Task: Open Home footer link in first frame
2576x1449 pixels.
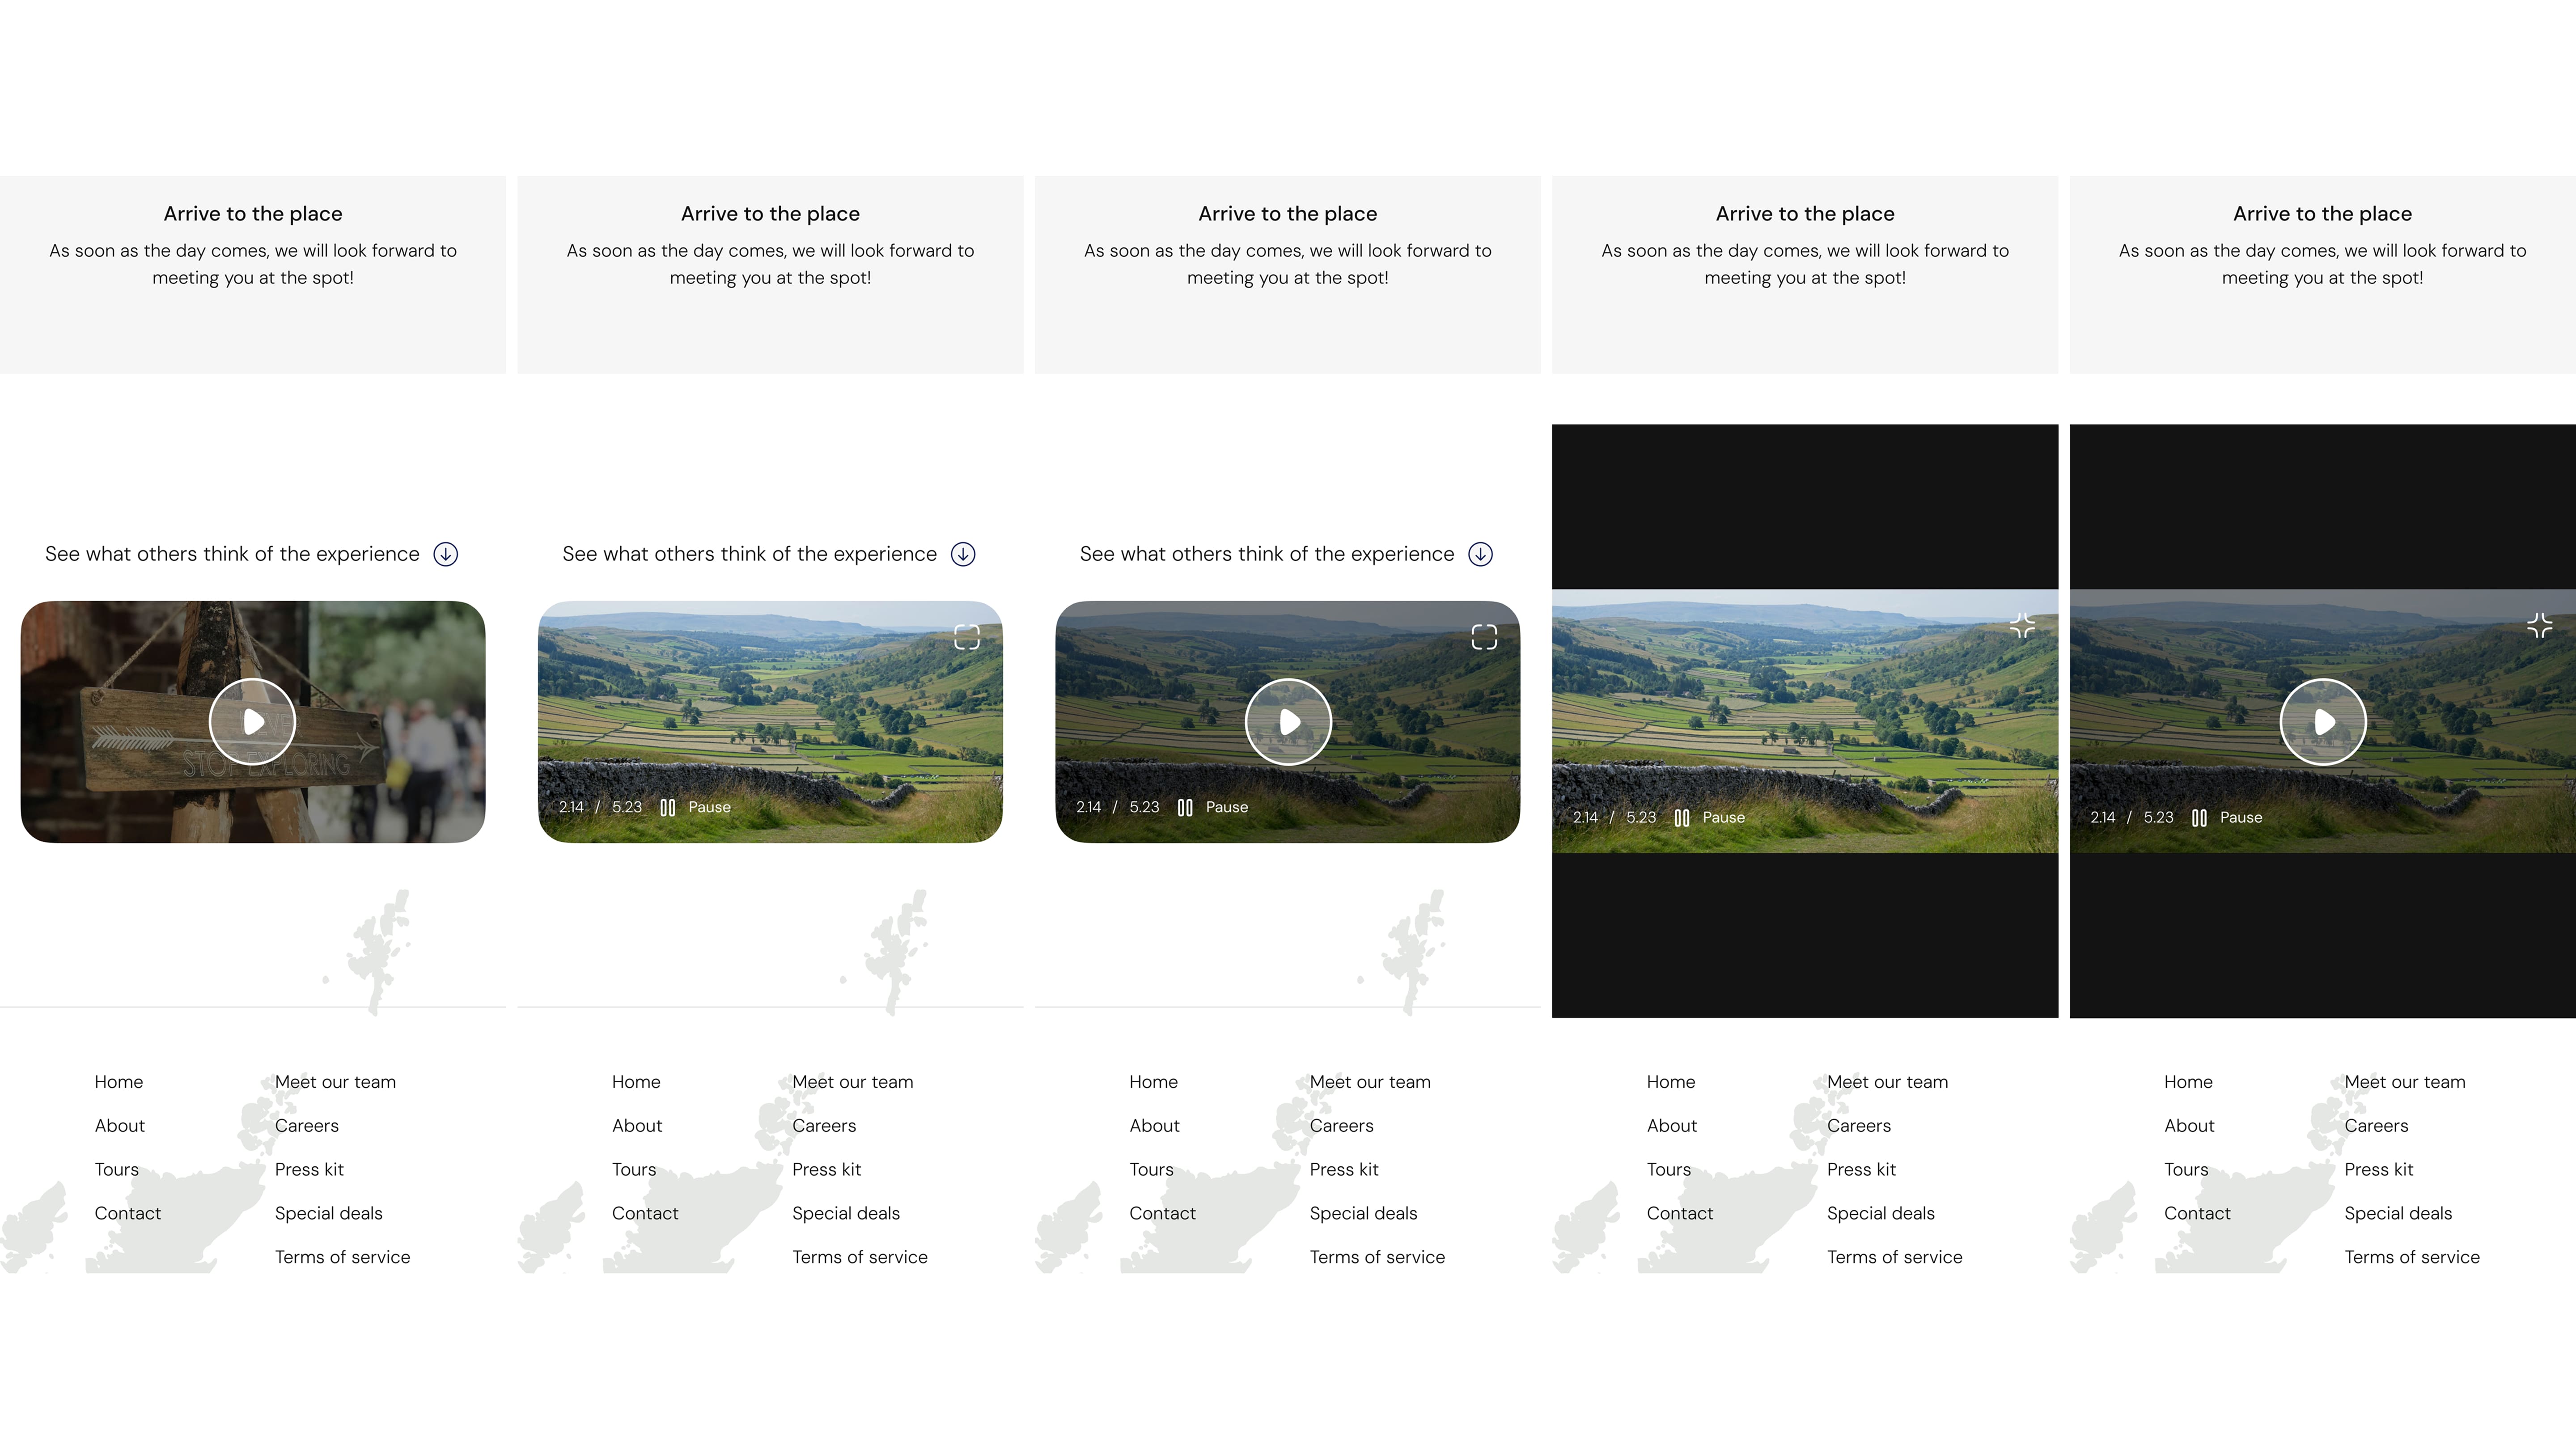Action: tap(119, 1081)
